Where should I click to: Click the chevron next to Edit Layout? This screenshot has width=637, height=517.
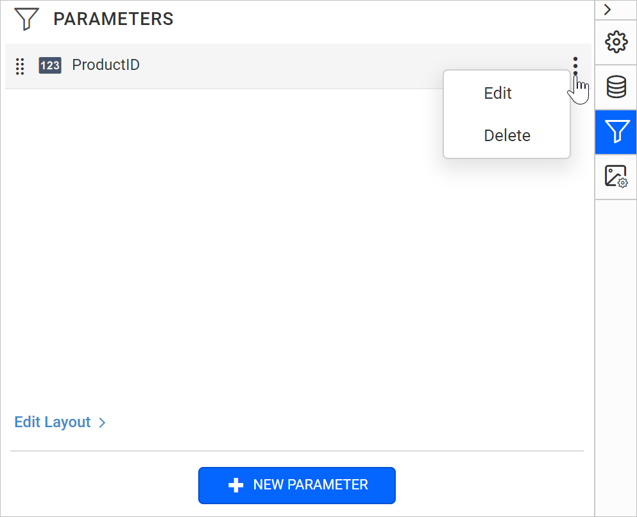click(102, 423)
